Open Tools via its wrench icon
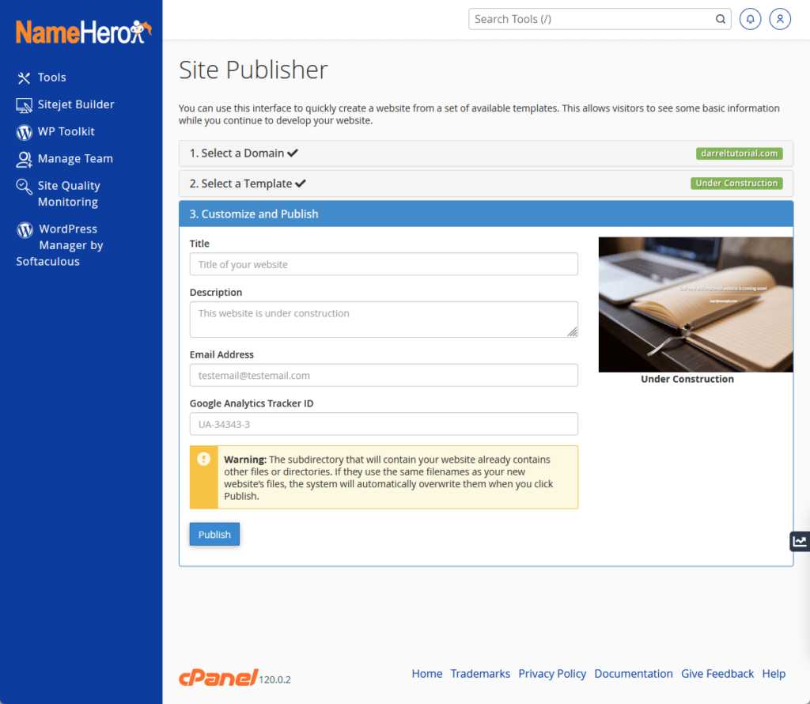The height and width of the screenshot is (704, 810). [x=24, y=78]
